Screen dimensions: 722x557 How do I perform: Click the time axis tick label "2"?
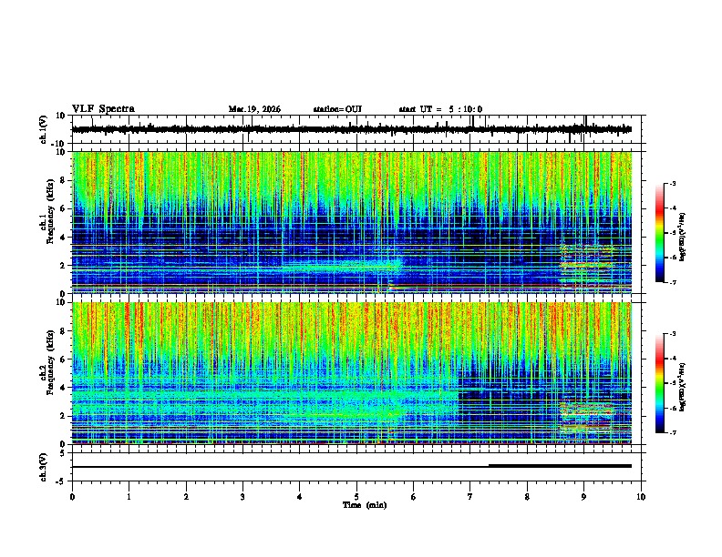(x=186, y=496)
